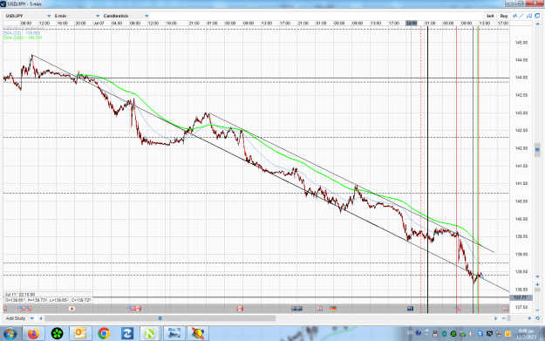
Task: Open the Windows Start button
Action: [x=10, y=334]
